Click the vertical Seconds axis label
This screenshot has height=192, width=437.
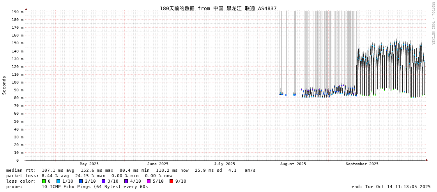4,85
